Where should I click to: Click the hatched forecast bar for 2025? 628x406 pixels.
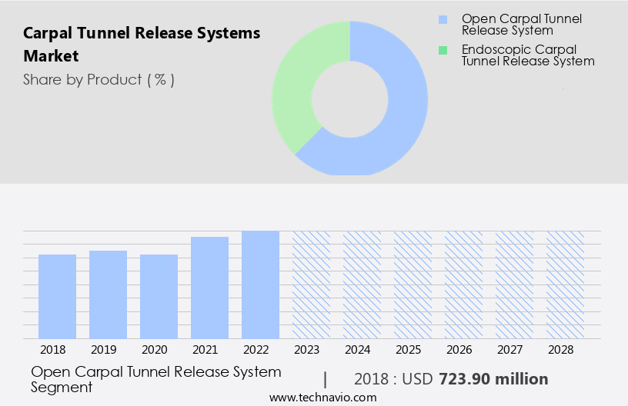click(x=413, y=285)
